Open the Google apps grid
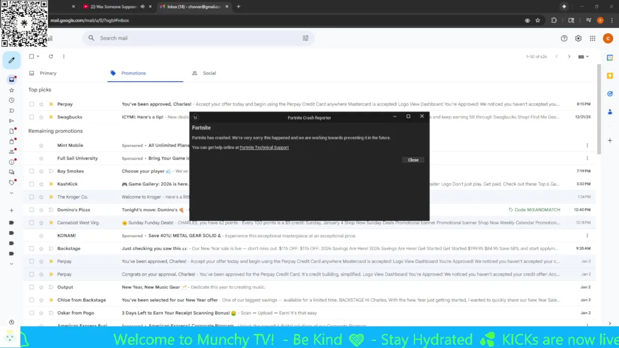The width and height of the screenshot is (619, 348). pyautogui.click(x=592, y=38)
